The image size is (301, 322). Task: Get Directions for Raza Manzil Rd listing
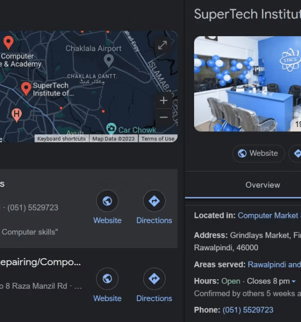(x=154, y=286)
